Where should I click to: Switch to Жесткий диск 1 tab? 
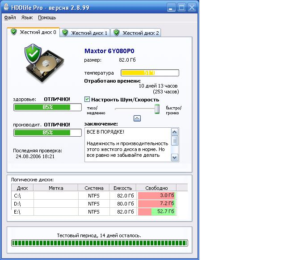[x=85, y=33]
